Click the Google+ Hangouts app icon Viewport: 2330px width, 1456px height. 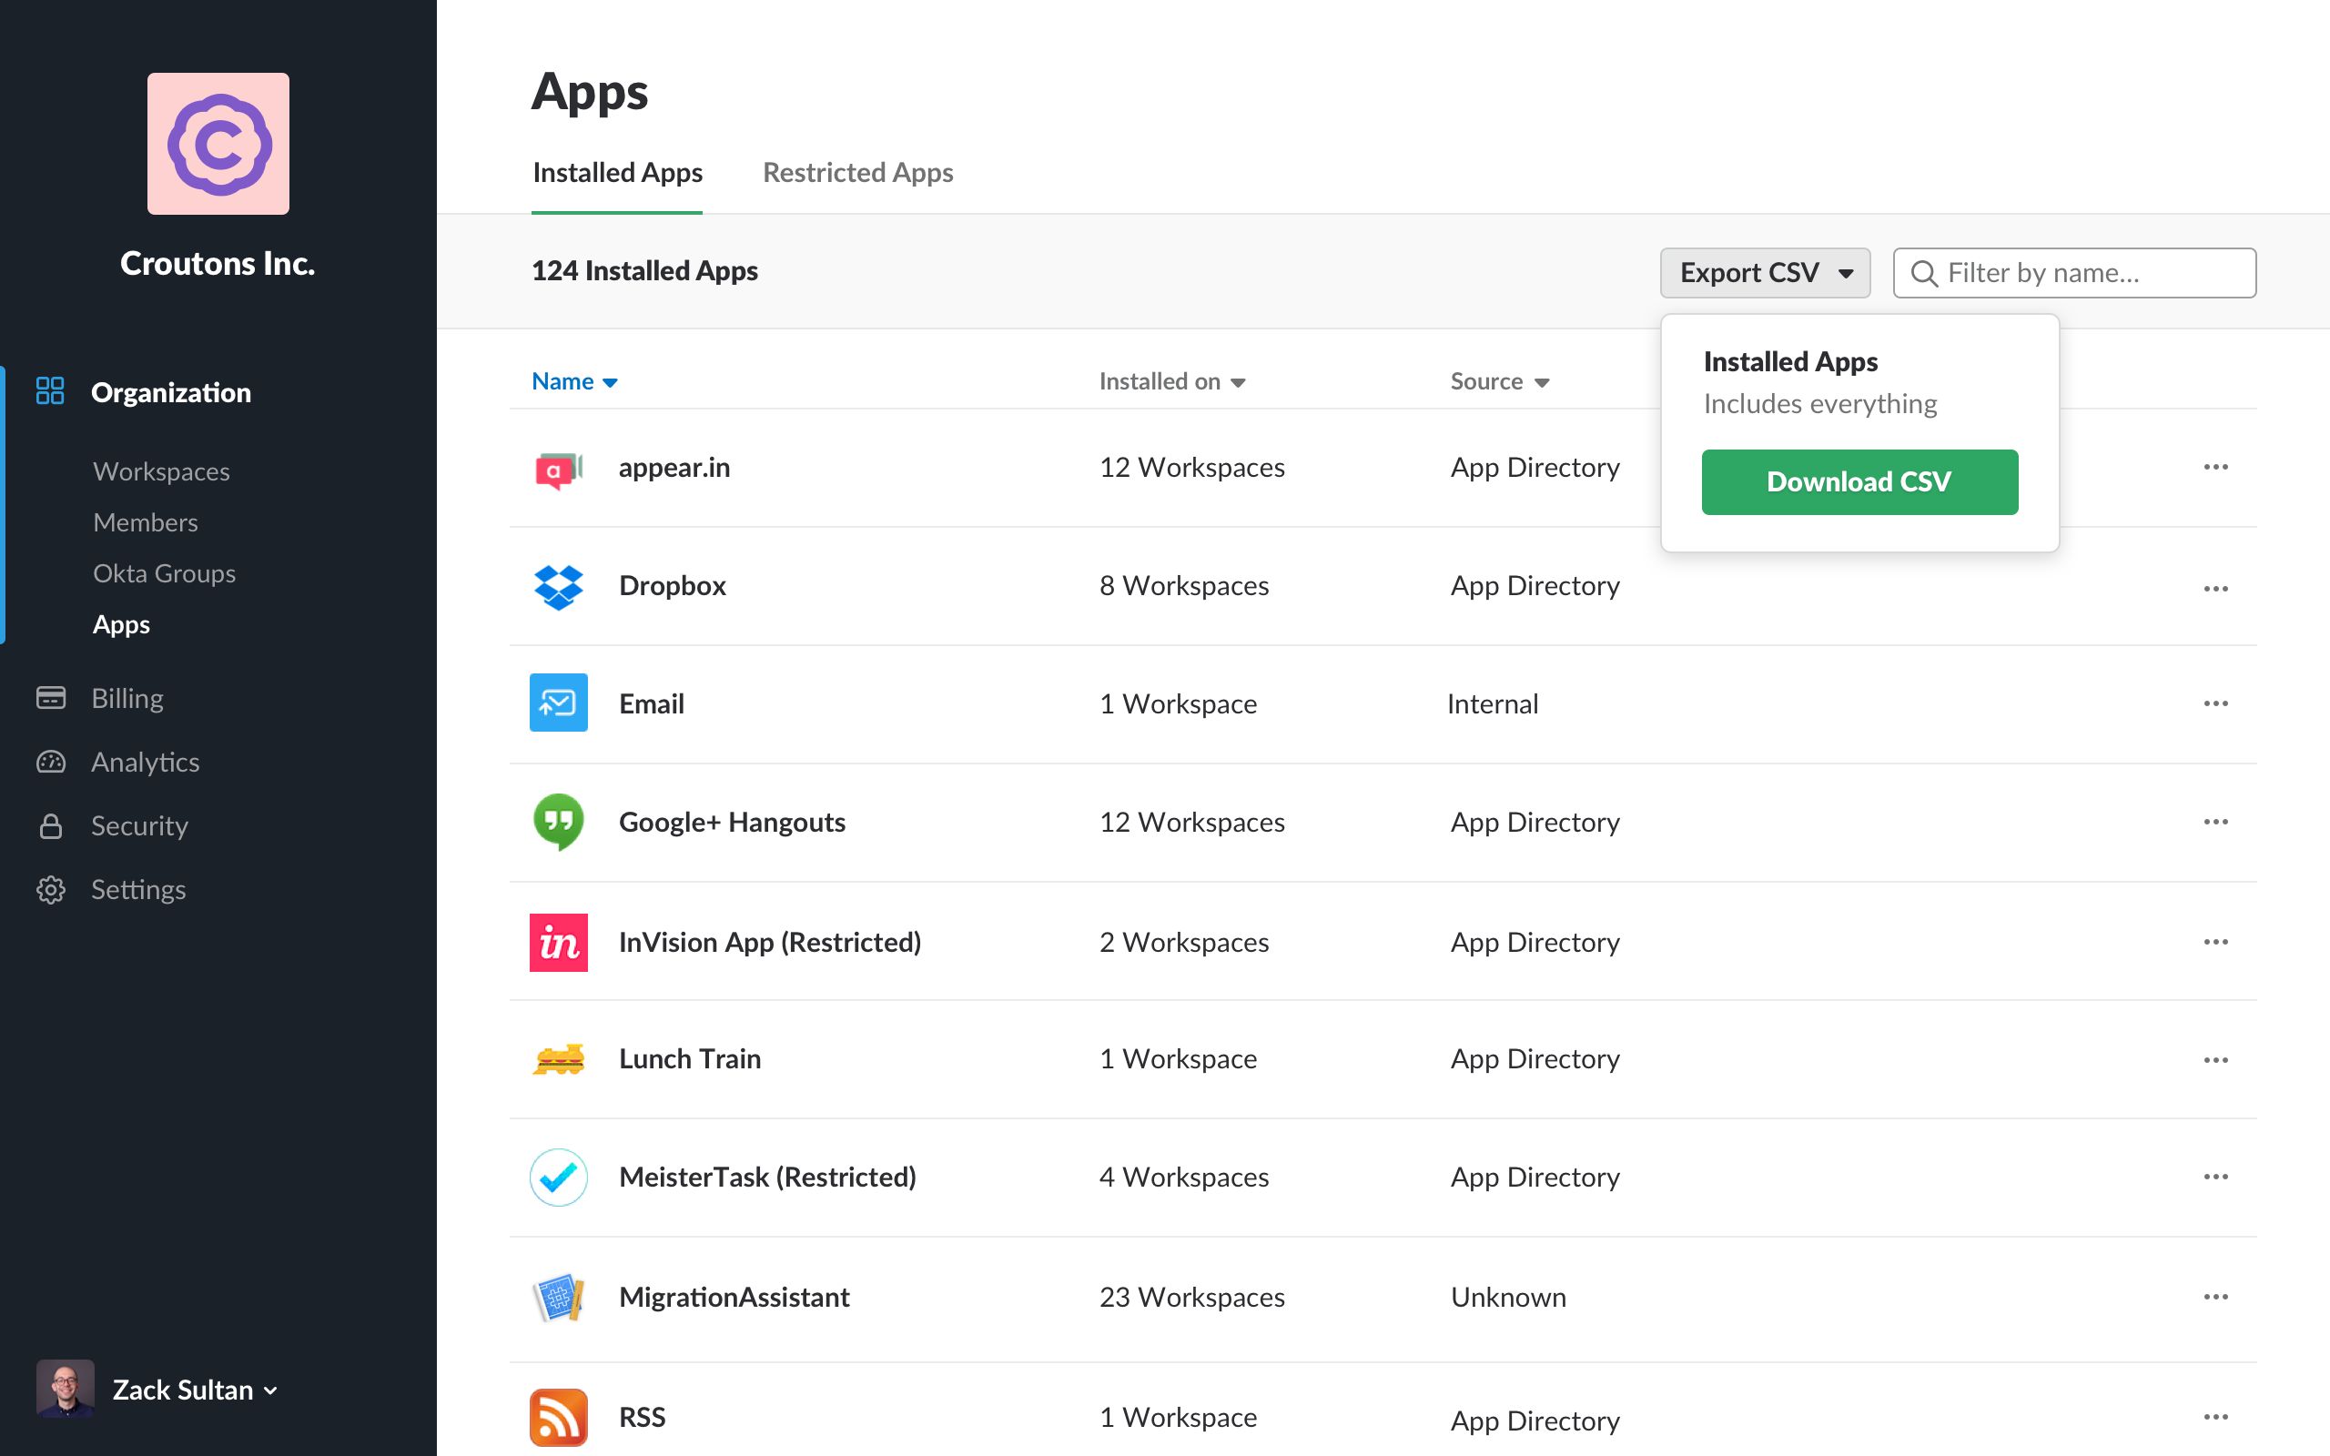click(x=559, y=822)
